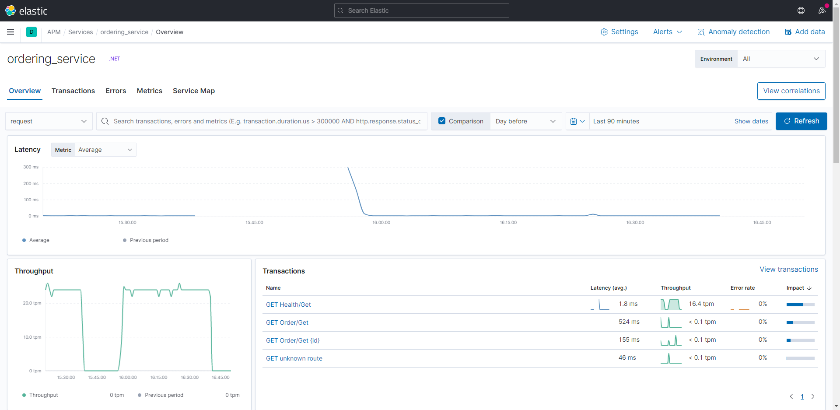Click the D space avatar

pos(31,32)
